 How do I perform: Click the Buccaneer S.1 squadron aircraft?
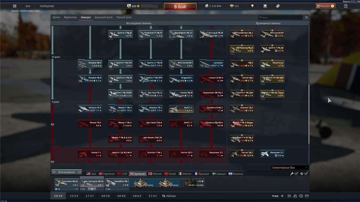[272, 154]
